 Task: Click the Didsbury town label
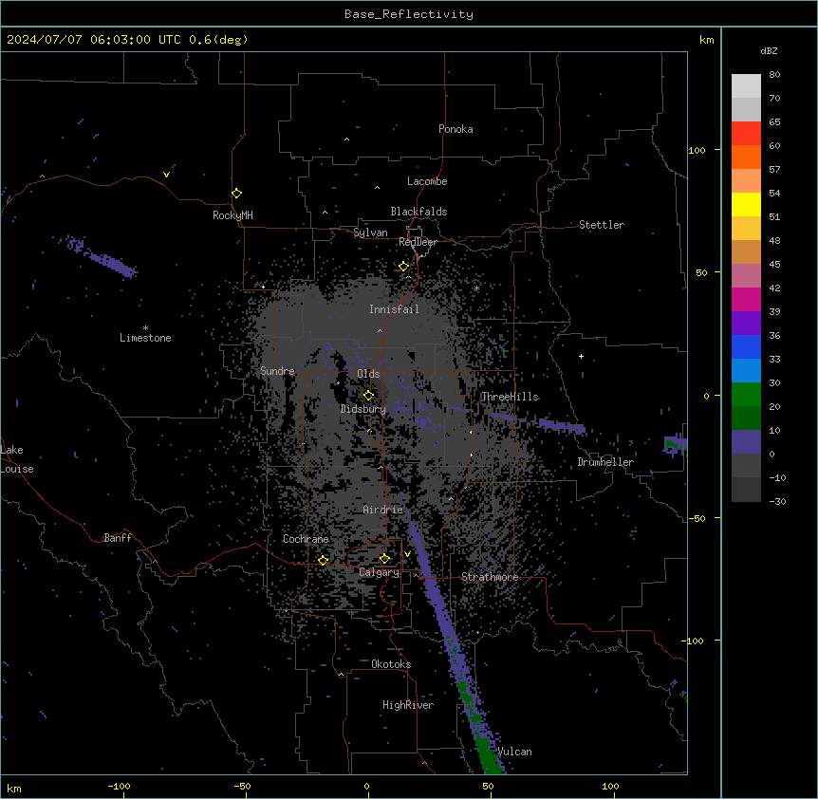[363, 409]
